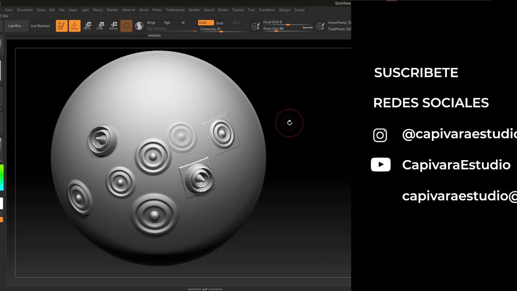The height and width of the screenshot is (291, 517).
Task: Click the top shelf scroll handle
Action: 154,36
